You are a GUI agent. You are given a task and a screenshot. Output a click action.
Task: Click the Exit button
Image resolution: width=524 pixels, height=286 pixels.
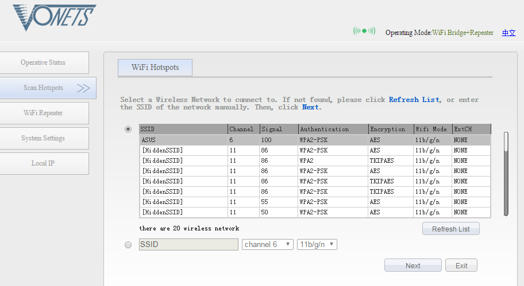click(x=461, y=265)
